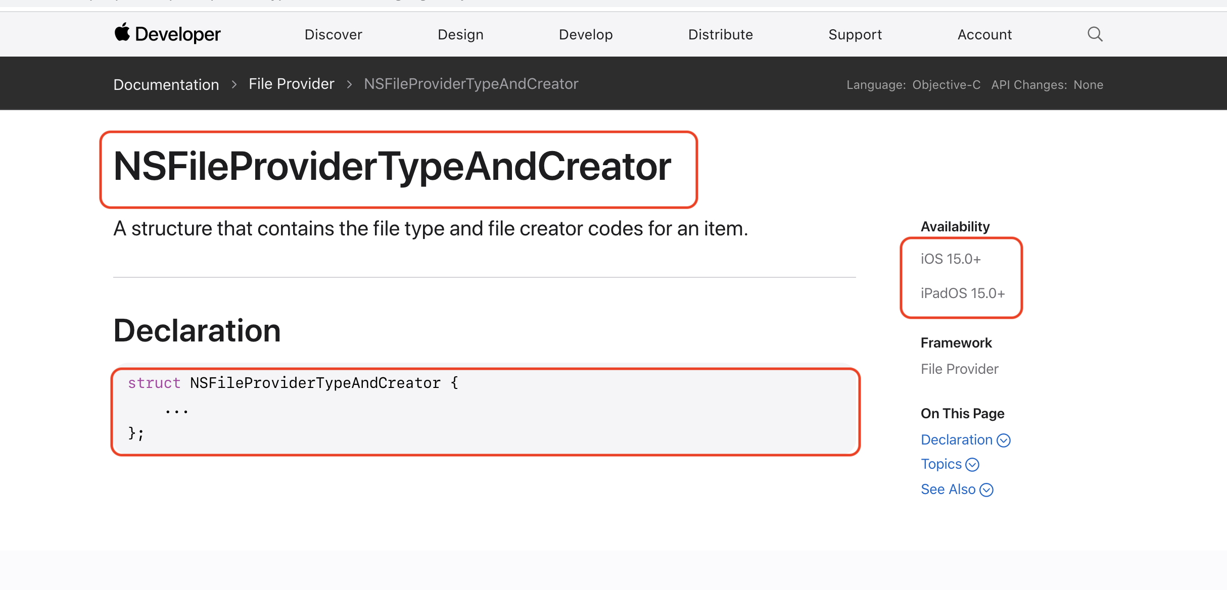Go to the Develop section
Viewport: 1227px width, 590px height.
pos(586,34)
